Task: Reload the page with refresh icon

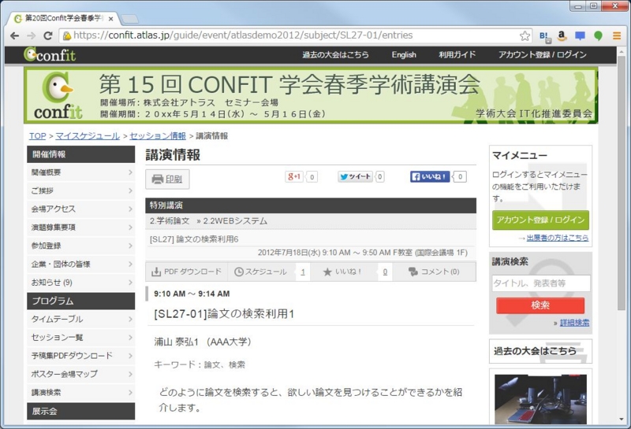Action: click(48, 35)
